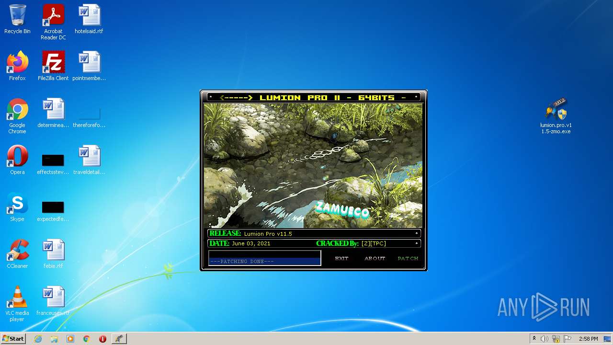This screenshot has width=613, height=345.
Task: Open Firefox desktop shortcut
Action: point(17,67)
